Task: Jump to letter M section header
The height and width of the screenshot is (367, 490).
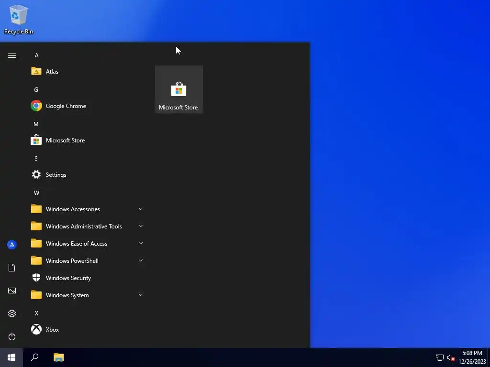Action: pyautogui.click(x=36, y=124)
